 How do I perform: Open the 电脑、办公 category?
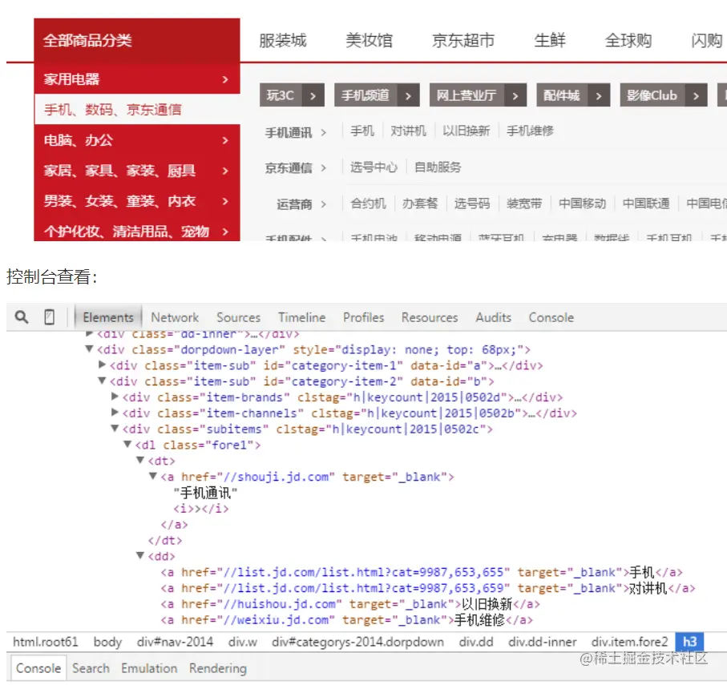point(137,140)
